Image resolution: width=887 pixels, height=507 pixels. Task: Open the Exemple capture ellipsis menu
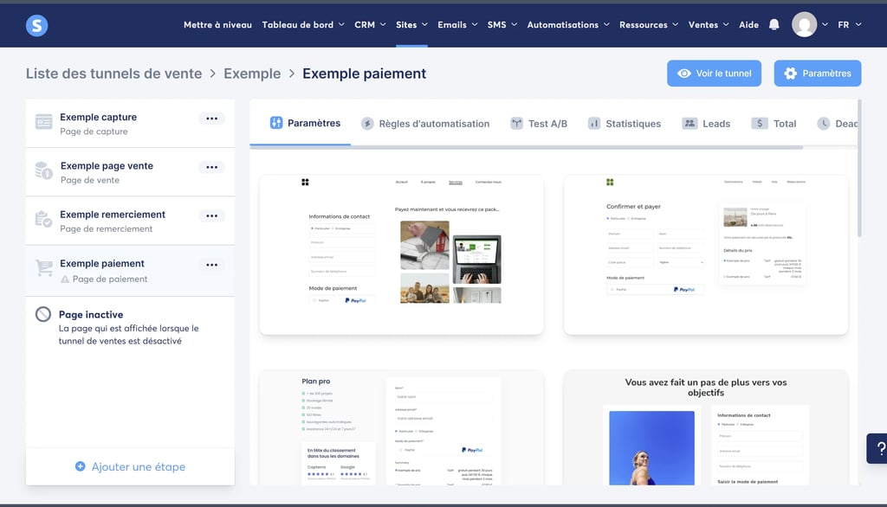(x=211, y=119)
